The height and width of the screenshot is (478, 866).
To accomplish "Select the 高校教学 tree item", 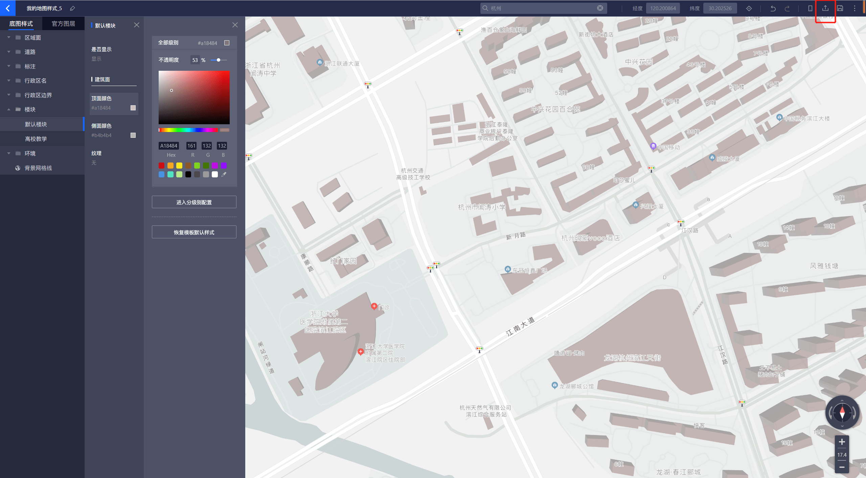I will coord(36,139).
